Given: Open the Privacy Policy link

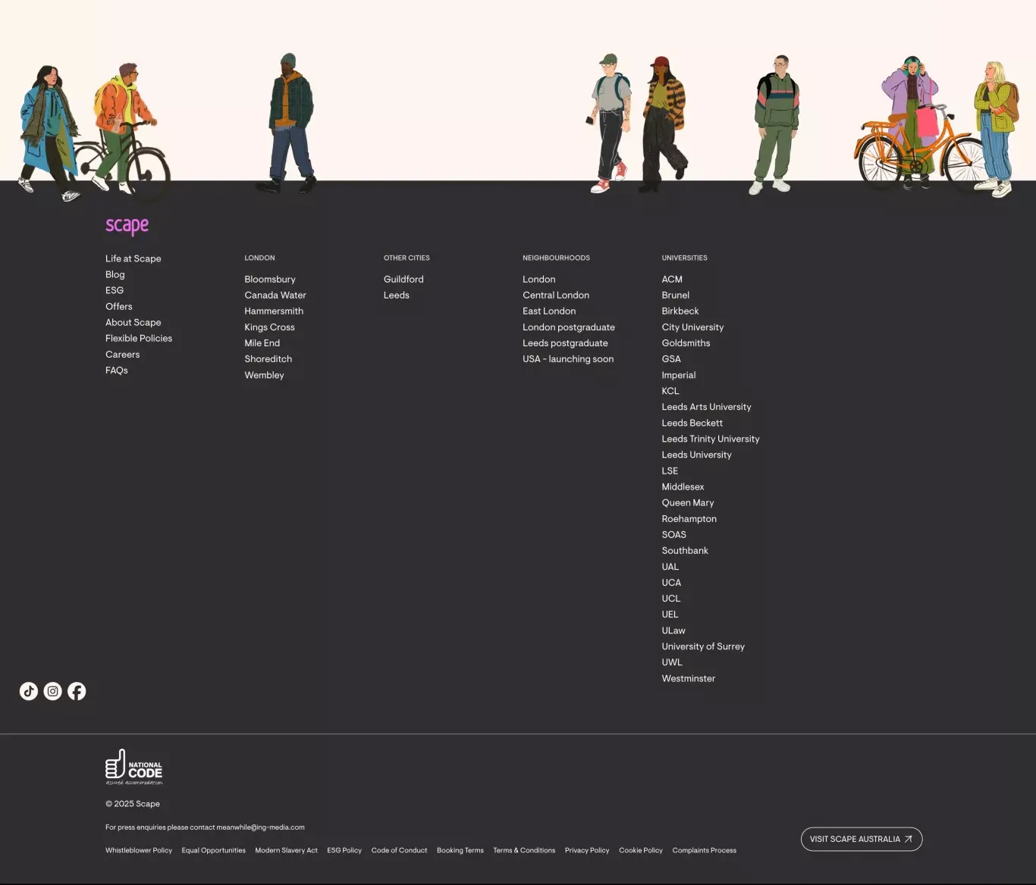Looking at the screenshot, I should [x=587, y=850].
